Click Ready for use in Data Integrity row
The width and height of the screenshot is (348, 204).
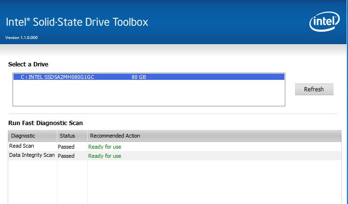pyautogui.click(x=105, y=156)
